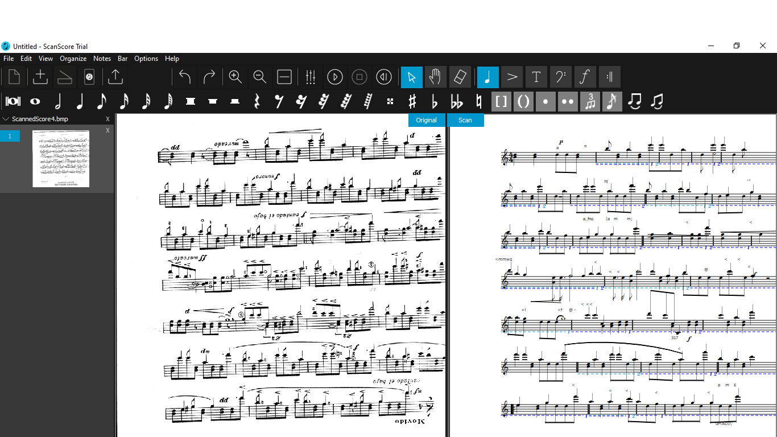Select the sixty-fourth note
This screenshot has height=437, width=777.
click(x=168, y=101)
